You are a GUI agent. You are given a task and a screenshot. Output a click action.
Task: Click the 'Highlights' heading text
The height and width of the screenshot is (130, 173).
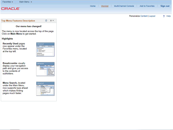click(x=7, y=39)
